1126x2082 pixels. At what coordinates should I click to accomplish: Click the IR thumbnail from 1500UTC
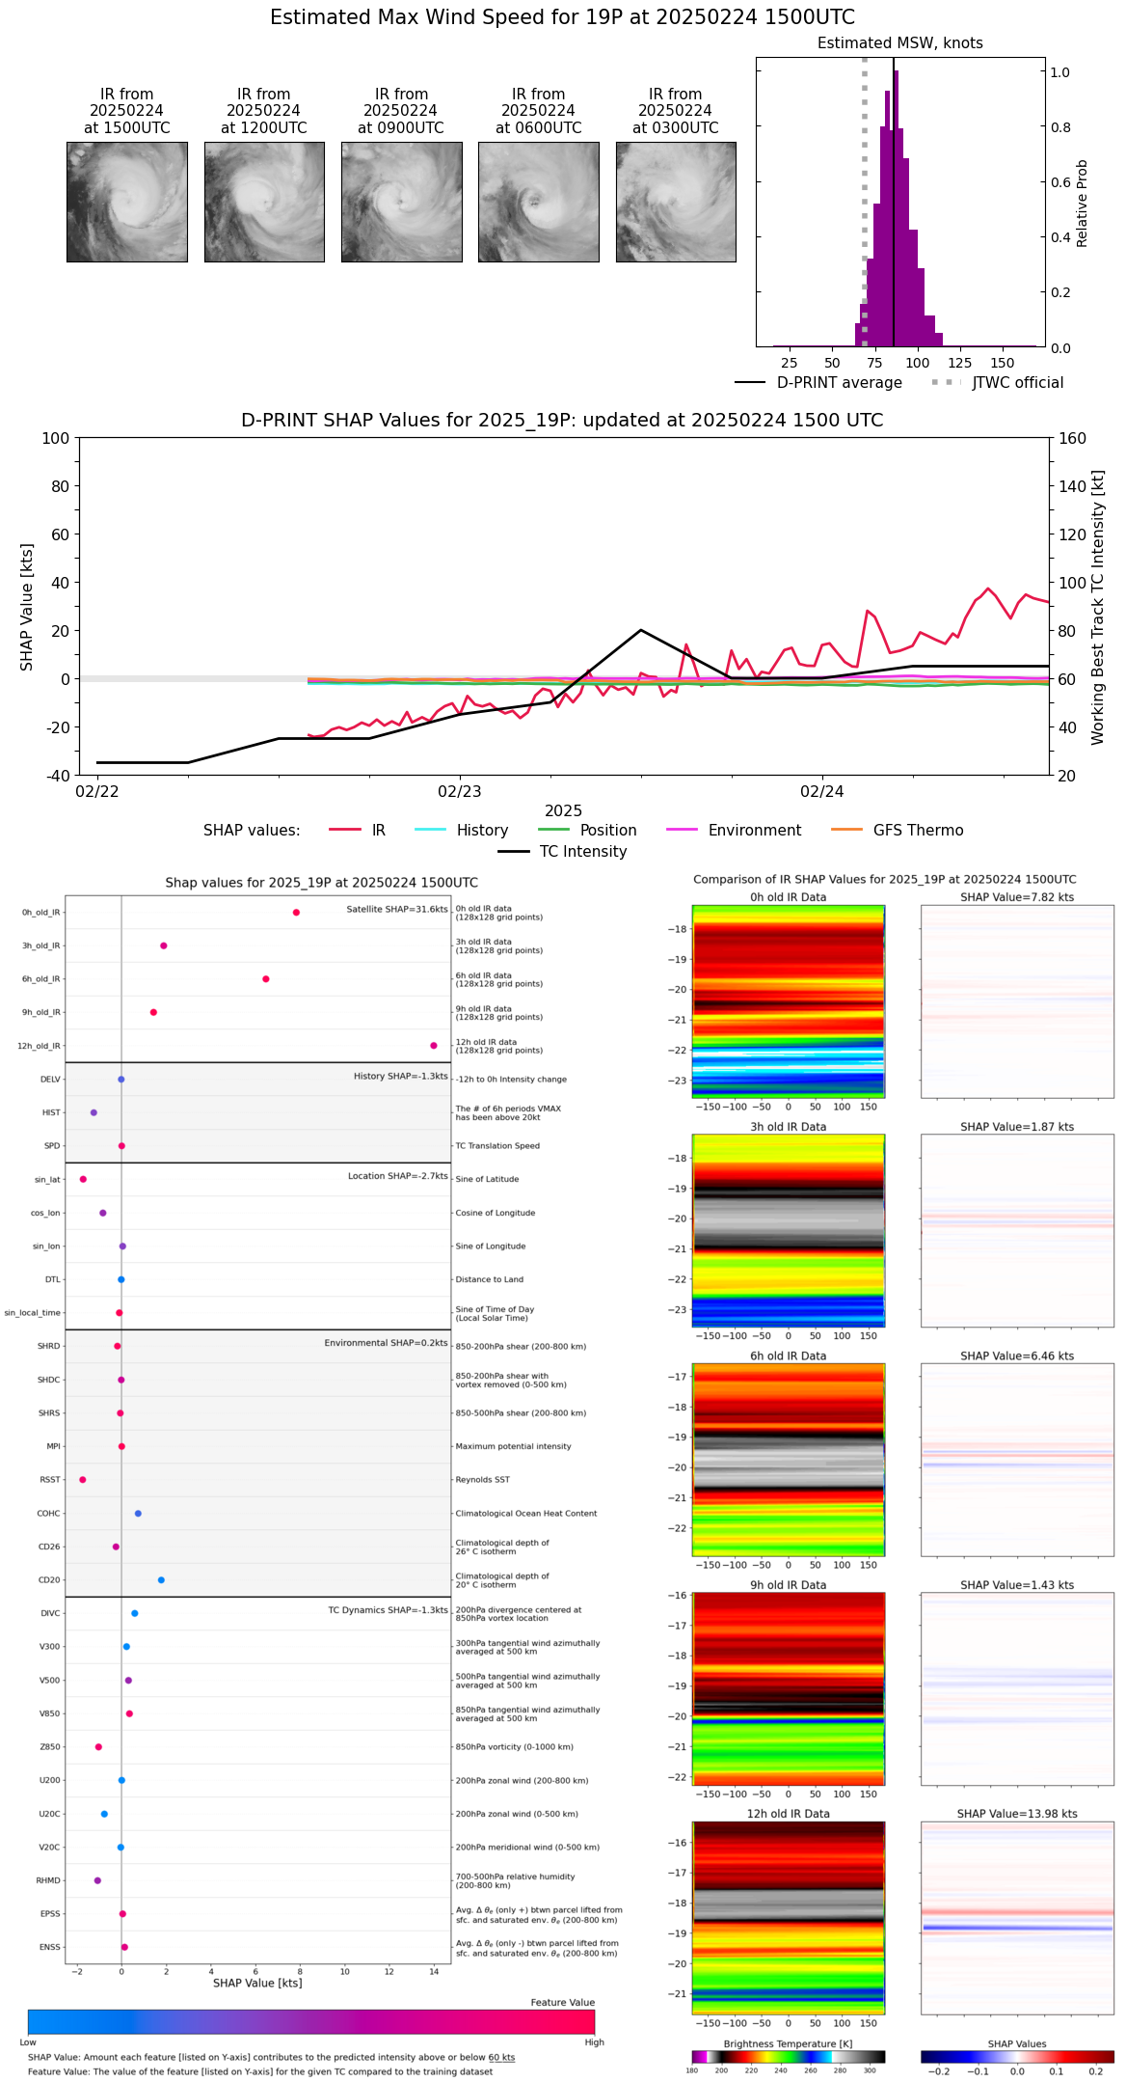[126, 202]
